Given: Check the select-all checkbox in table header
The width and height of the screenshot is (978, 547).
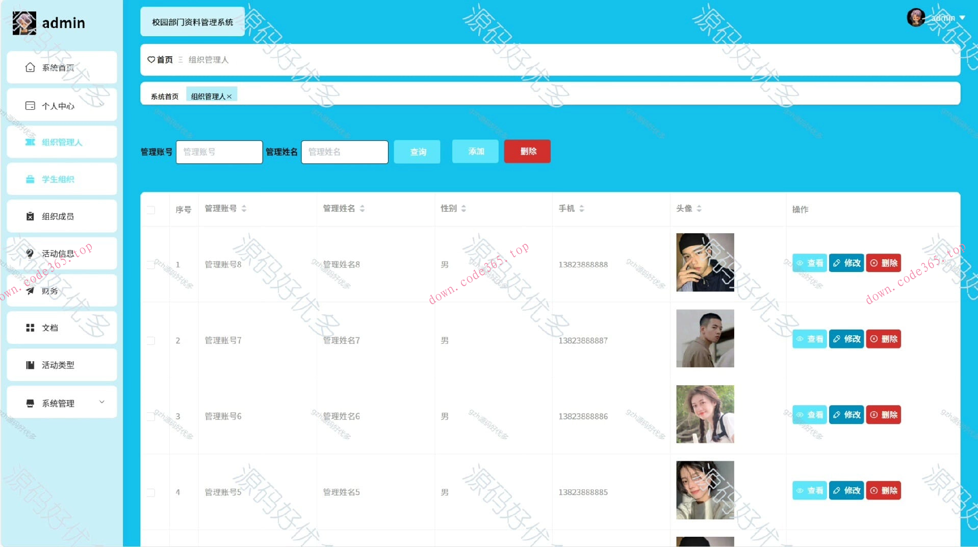Looking at the screenshot, I should 150,209.
